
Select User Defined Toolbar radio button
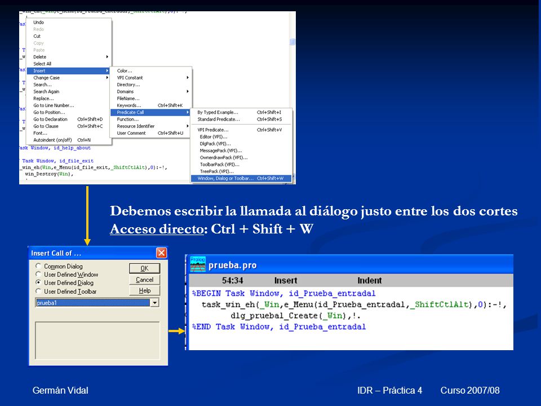coord(38,291)
